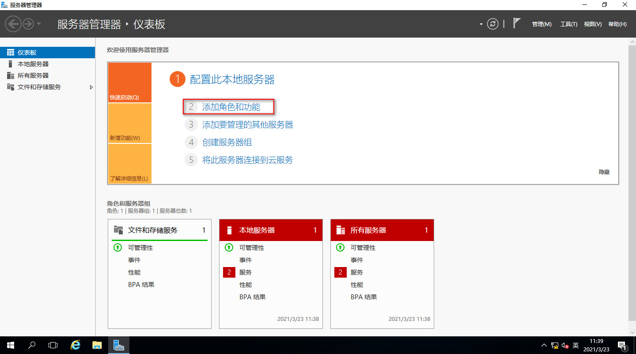Screen dimensions: 636x354
Task: Click 事件 in 本地服务器 tile
Action: pyautogui.click(x=246, y=260)
